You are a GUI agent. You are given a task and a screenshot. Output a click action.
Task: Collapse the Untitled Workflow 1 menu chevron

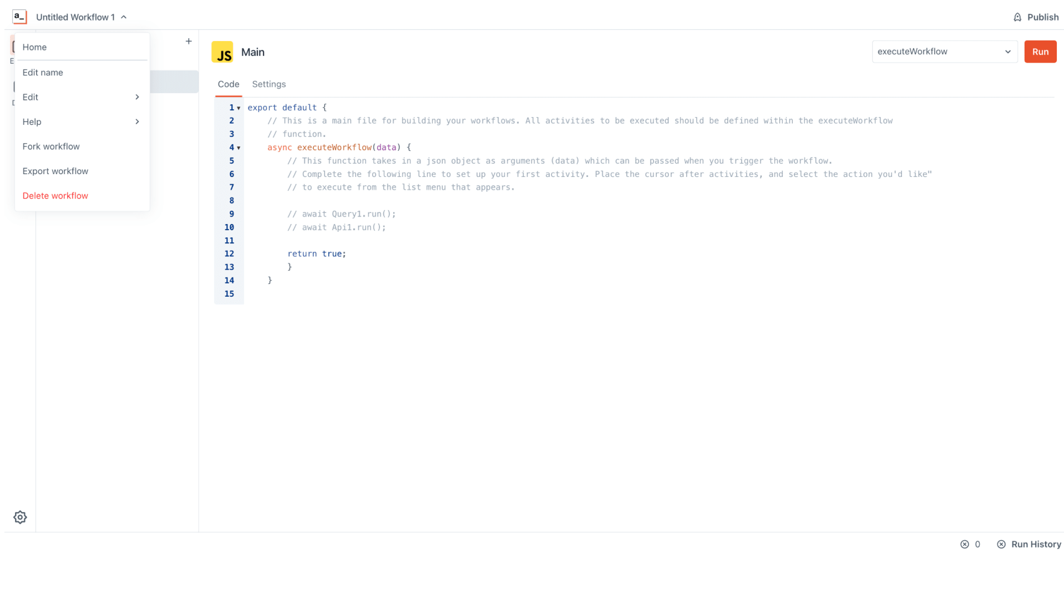click(x=124, y=17)
